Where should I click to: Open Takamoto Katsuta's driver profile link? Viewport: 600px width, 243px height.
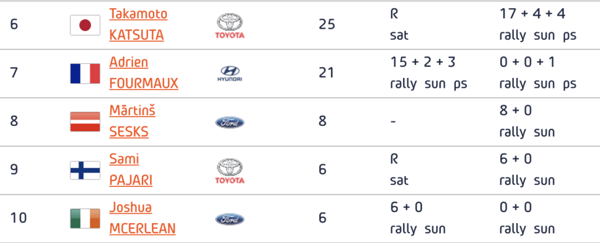138,25
